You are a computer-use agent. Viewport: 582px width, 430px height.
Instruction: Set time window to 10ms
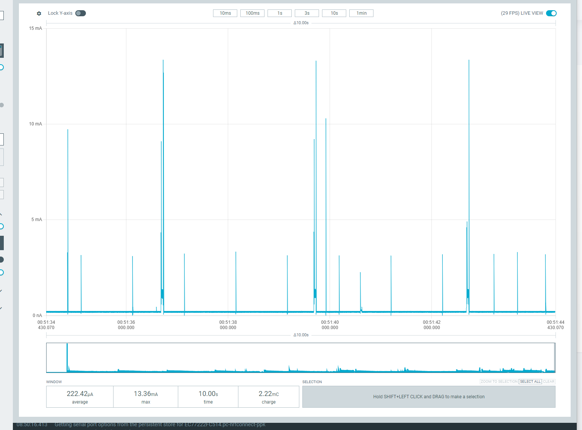click(225, 13)
